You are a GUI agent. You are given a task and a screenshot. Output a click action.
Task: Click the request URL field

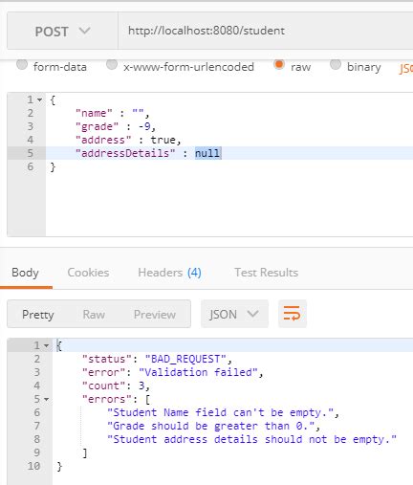click(x=266, y=31)
